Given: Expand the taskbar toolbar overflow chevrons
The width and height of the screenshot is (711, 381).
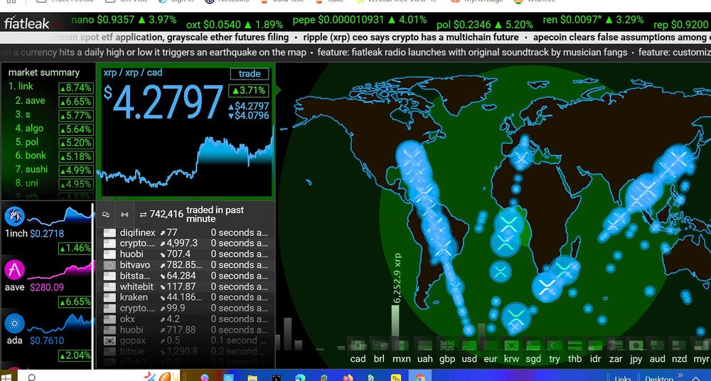Looking at the screenshot, I should [680, 375].
